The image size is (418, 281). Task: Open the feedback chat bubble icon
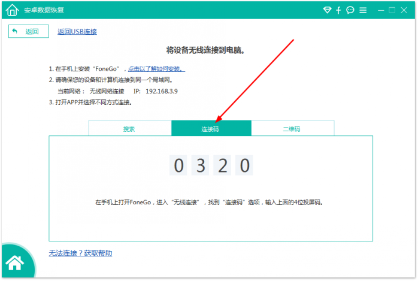pos(350,10)
